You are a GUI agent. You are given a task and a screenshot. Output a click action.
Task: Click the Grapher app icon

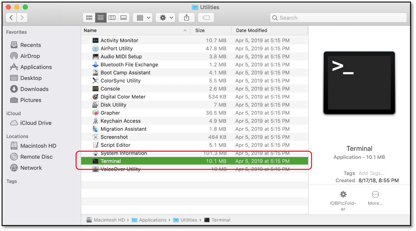pyautogui.click(x=95, y=113)
